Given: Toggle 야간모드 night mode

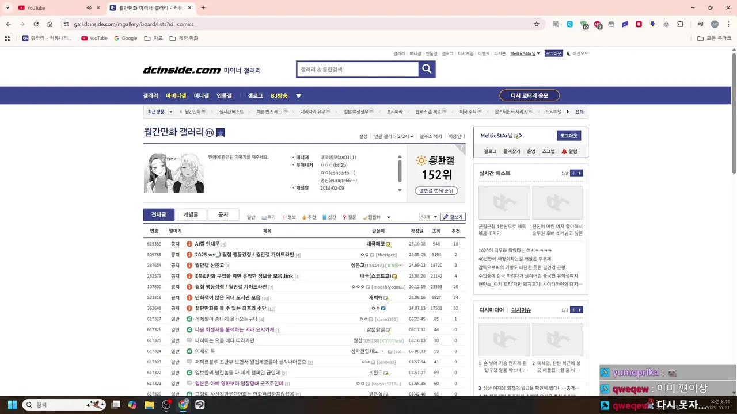Looking at the screenshot, I should [x=578, y=53].
